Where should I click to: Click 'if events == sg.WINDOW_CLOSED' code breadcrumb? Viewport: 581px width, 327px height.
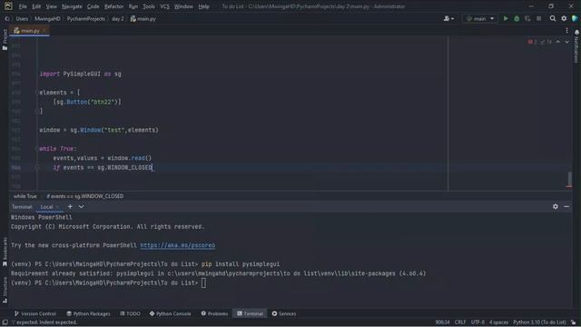tap(84, 196)
